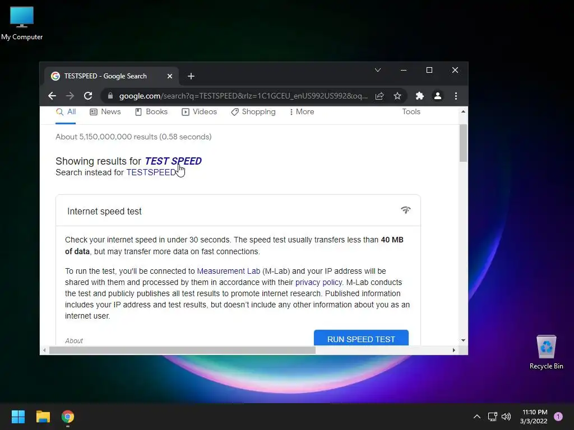This screenshot has height=430, width=574.
Task: Click the scroll left arrow
Action: click(x=44, y=350)
